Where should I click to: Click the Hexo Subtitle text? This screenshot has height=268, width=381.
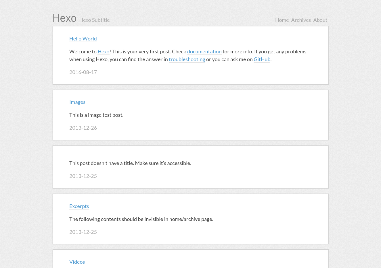tap(94, 20)
